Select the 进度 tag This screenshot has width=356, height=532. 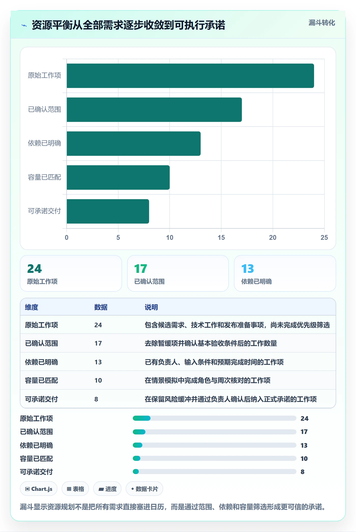click(107, 489)
